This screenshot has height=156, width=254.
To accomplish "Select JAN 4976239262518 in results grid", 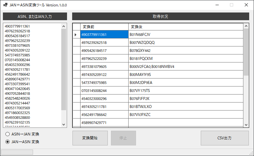I will [104, 43].
